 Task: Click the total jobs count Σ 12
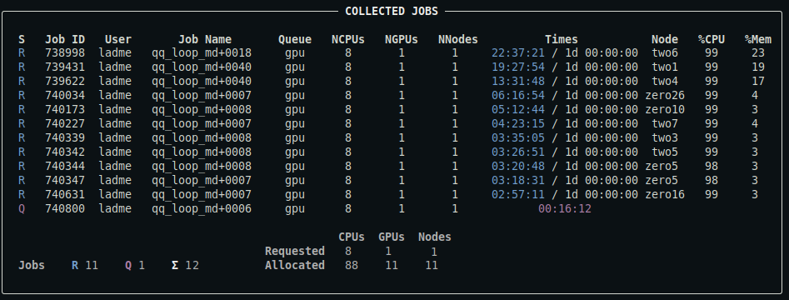pyautogui.click(x=185, y=265)
